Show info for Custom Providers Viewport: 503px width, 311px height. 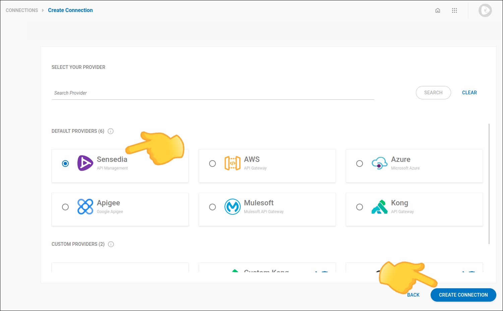[111, 244]
